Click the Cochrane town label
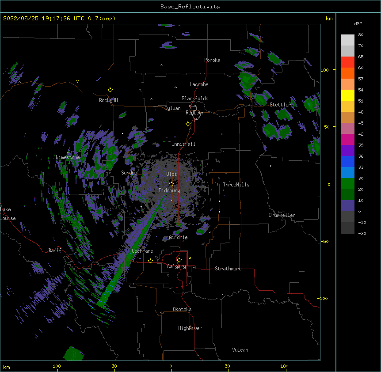381x372 pixels. coord(142,251)
